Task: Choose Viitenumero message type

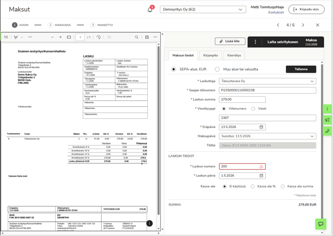Action: tap(224, 108)
